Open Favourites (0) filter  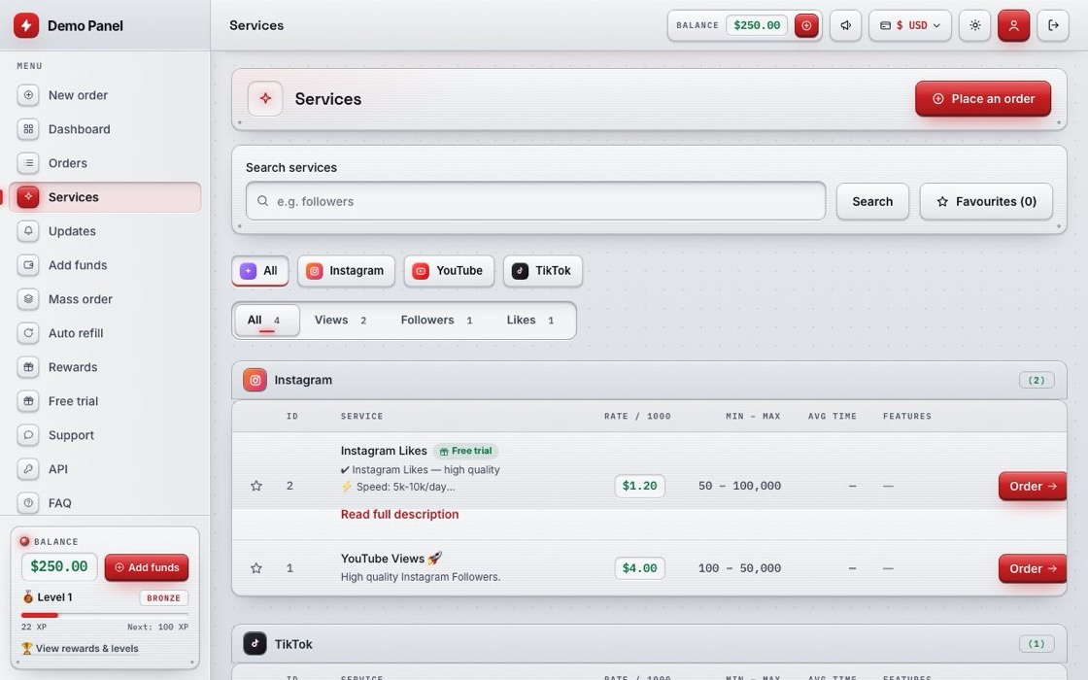click(x=986, y=201)
